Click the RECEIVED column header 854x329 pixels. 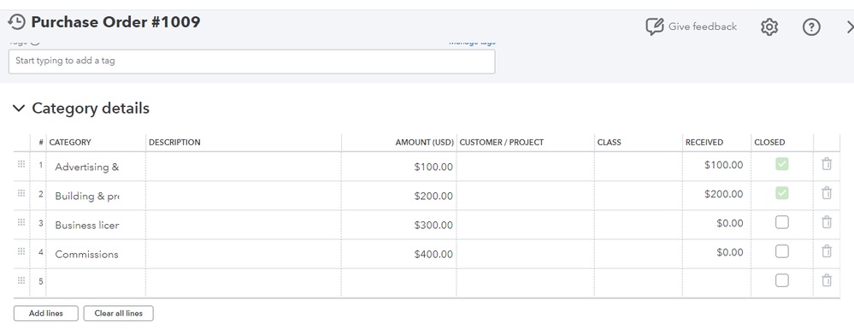[x=704, y=142]
